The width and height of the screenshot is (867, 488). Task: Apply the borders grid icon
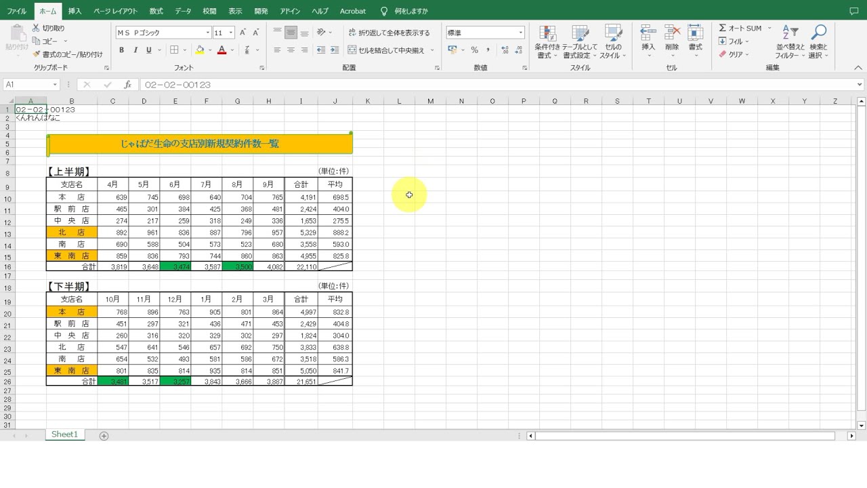[174, 50]
